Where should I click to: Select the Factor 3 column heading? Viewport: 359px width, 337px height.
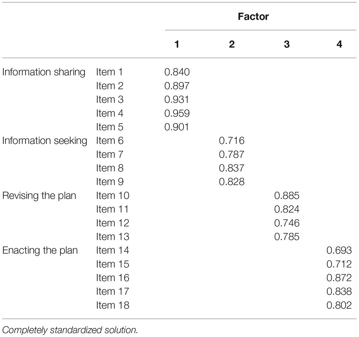(287, 44)
